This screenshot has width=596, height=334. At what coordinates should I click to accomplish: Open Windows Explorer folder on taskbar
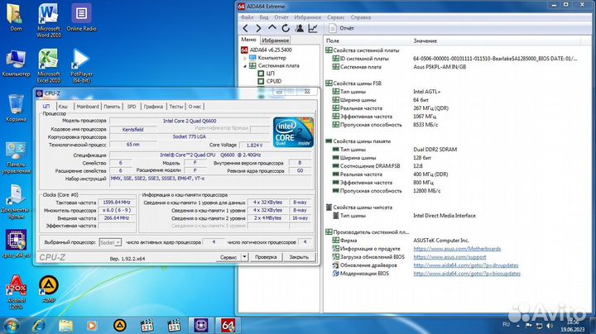(x=65, y=325)
